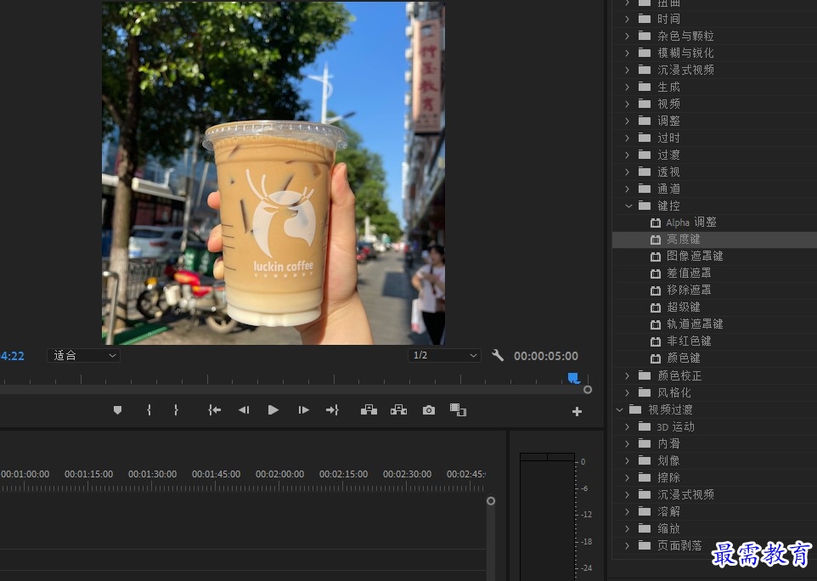
Task: Step forward one frame
Action: click(x=303, y=410)
